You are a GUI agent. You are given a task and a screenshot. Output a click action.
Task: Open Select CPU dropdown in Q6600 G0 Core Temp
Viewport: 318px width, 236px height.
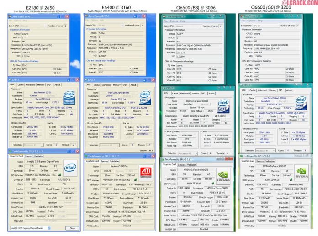pyautogui.click(x=266, y=26)
